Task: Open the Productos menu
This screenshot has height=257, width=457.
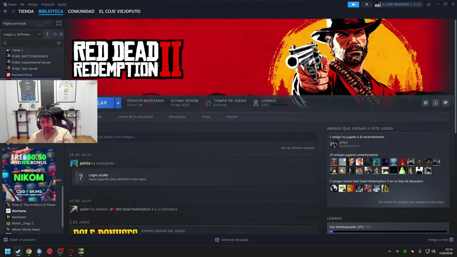Action: (48, 4)
